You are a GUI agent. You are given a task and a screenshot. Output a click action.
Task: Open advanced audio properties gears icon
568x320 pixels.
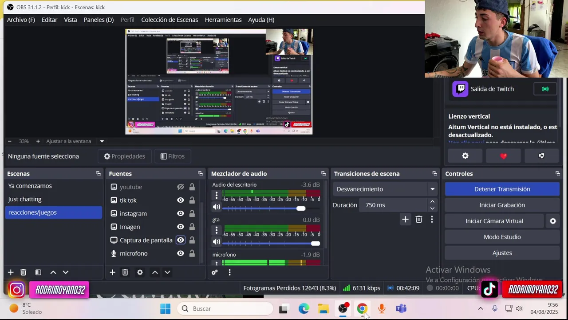tap(215, 272)
